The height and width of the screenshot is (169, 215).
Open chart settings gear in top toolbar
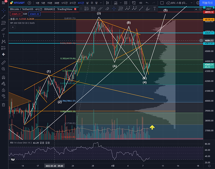198,3
